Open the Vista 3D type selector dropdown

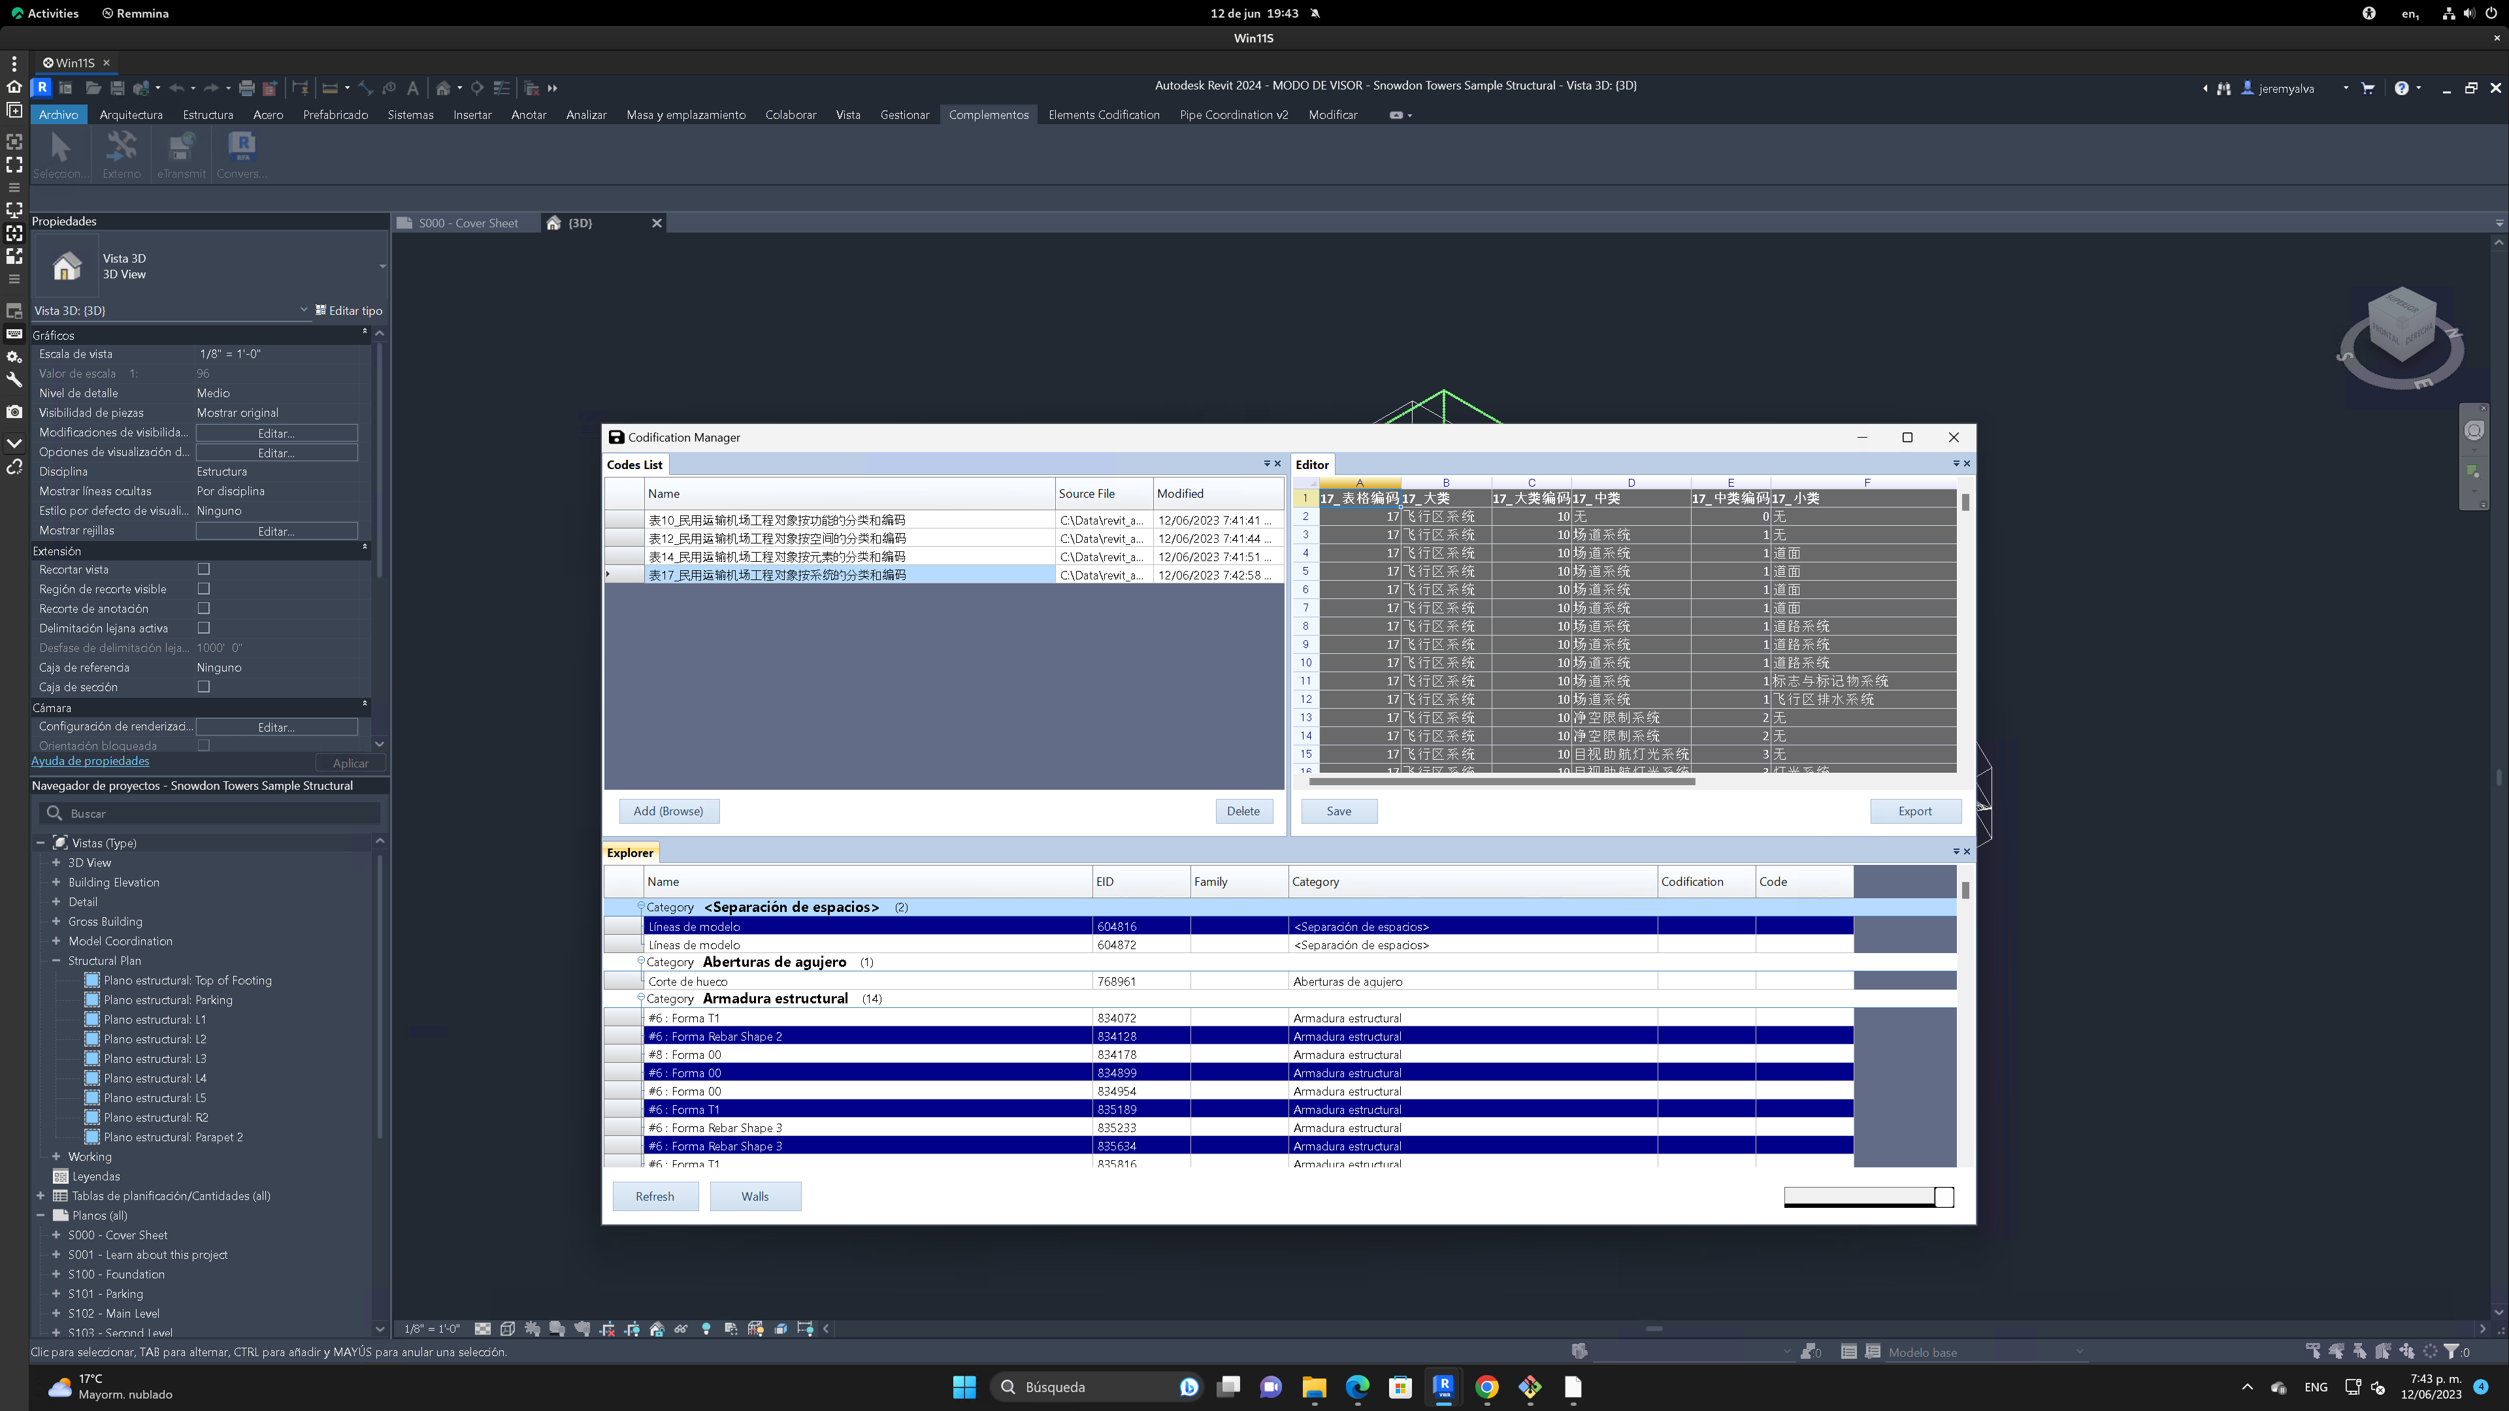pyautogui.click(x=303, y=310)
